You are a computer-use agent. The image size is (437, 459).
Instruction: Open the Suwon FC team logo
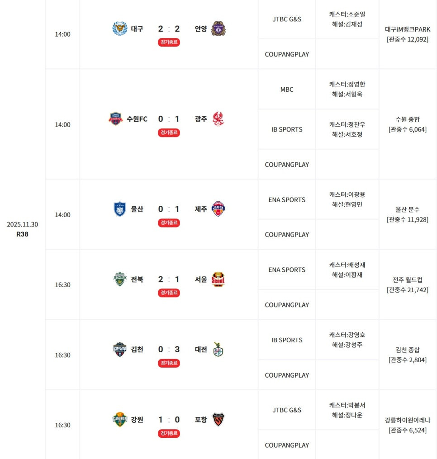[116, 119]
